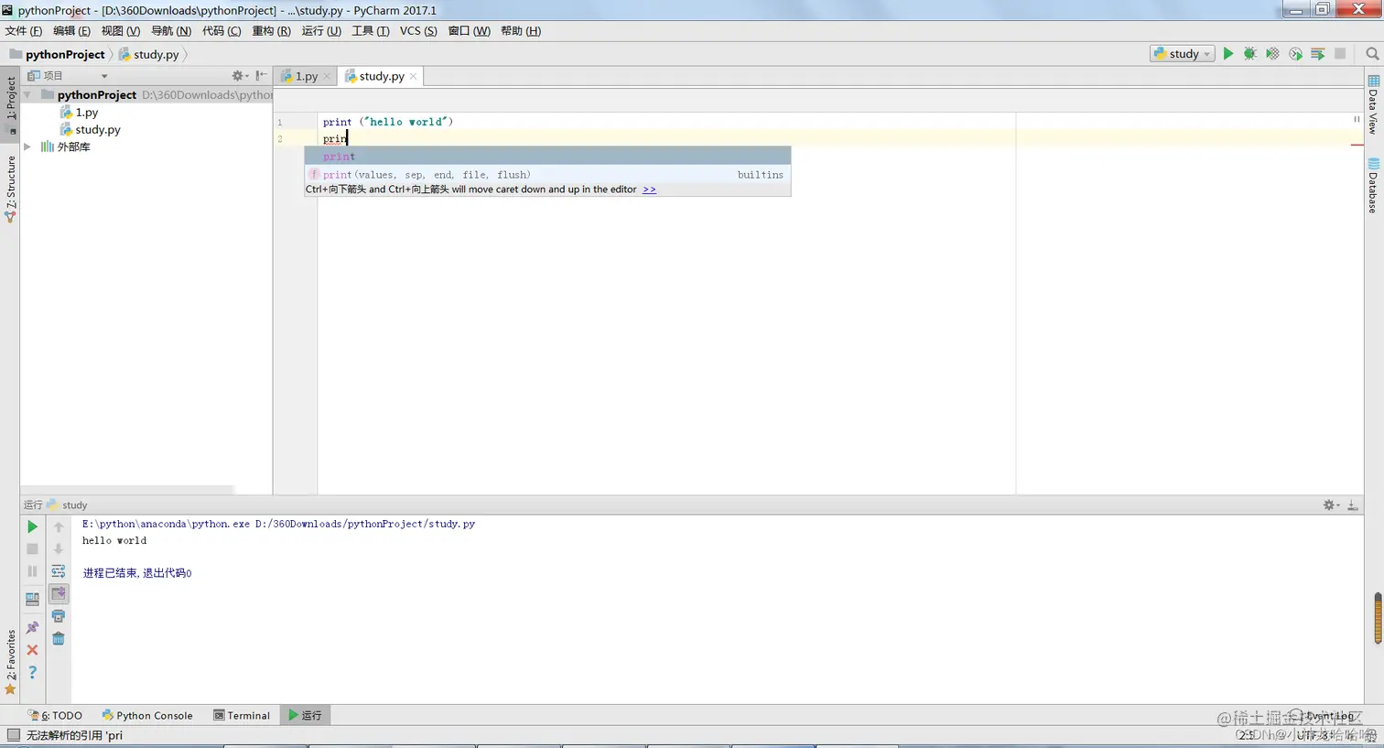Print the Run console output
Viewport: 1384px width, 748px height.
(x=59, y=616)
